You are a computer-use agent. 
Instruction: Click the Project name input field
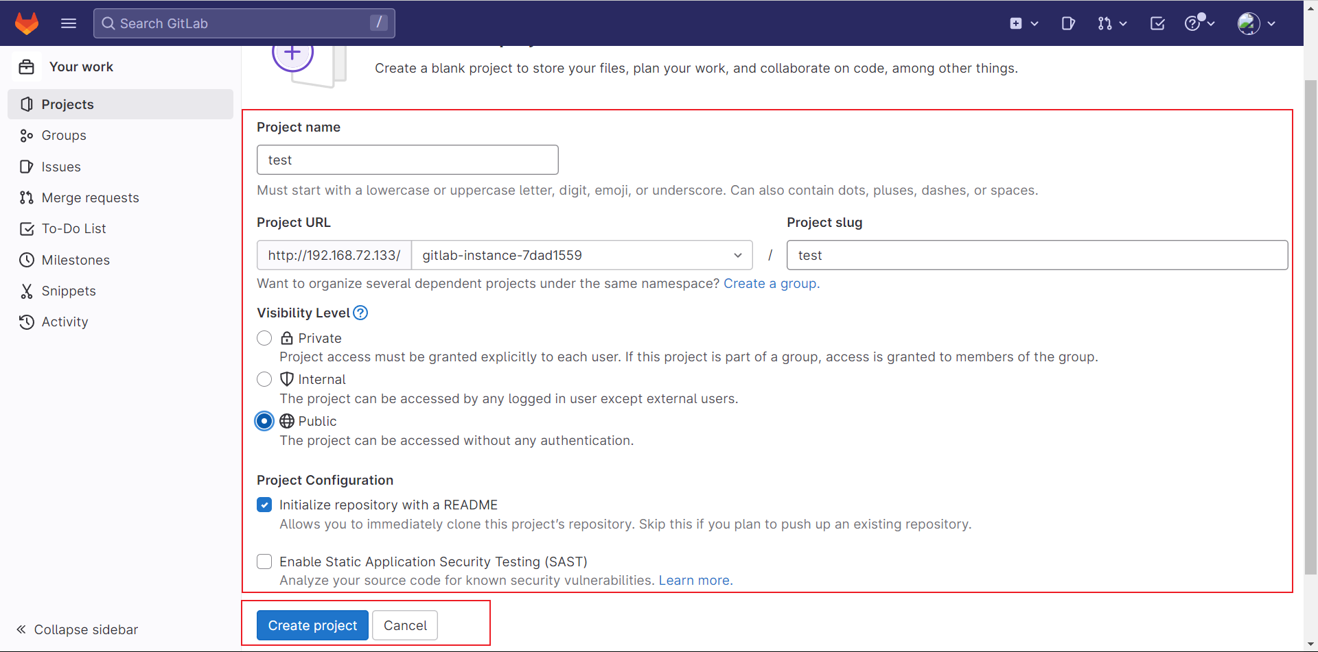(408, 160)
